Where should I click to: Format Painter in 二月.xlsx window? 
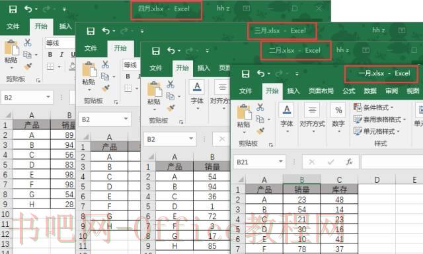[171, 108]
